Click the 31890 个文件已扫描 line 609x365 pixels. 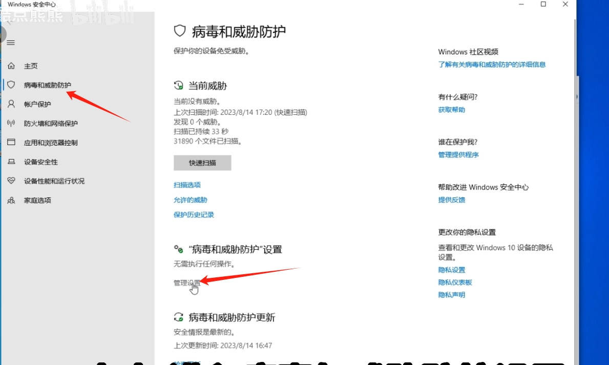208,141
